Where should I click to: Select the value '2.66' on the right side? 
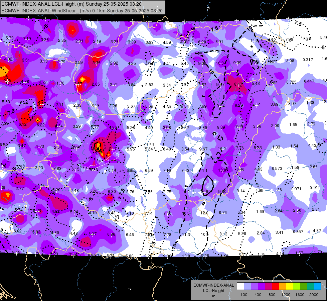tap(313, 167)
